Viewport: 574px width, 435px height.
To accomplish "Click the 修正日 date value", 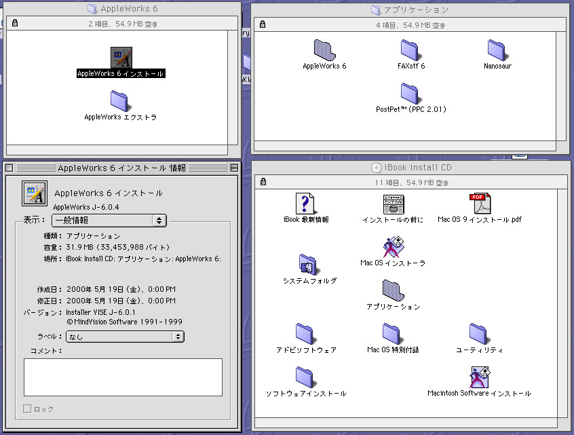I will pyautogui.click(x=121, y=301).
